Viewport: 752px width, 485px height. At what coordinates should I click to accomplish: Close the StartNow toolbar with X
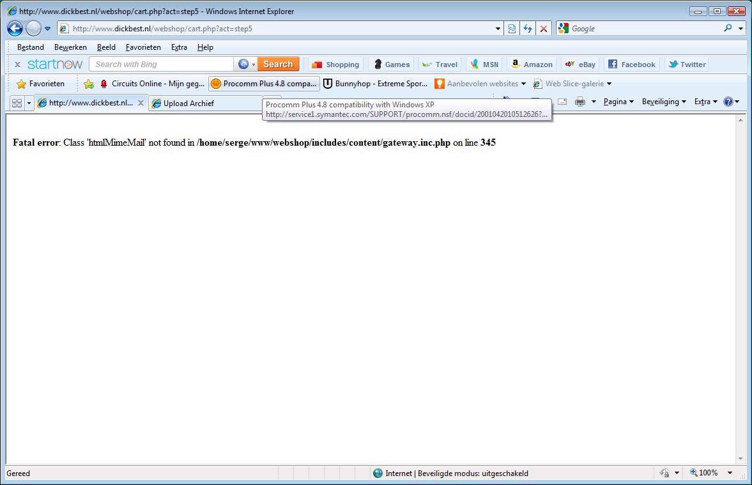pyautogui.click(x=17, y=65)
